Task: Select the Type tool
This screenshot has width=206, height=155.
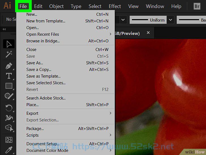Action: [9, 76]
